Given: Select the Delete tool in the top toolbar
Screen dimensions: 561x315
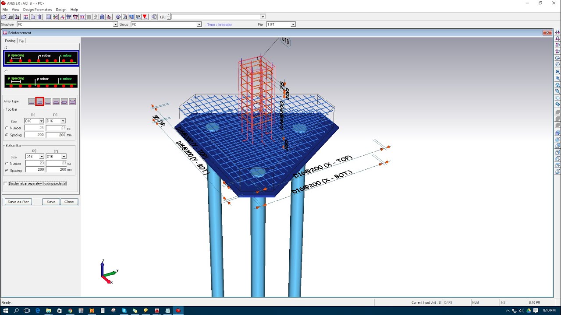Looking at the screenshot, I should click(x=39, y=17).
